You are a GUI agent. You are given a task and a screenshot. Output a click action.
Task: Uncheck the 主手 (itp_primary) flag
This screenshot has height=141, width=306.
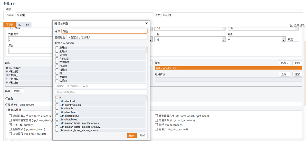point(10,125)
